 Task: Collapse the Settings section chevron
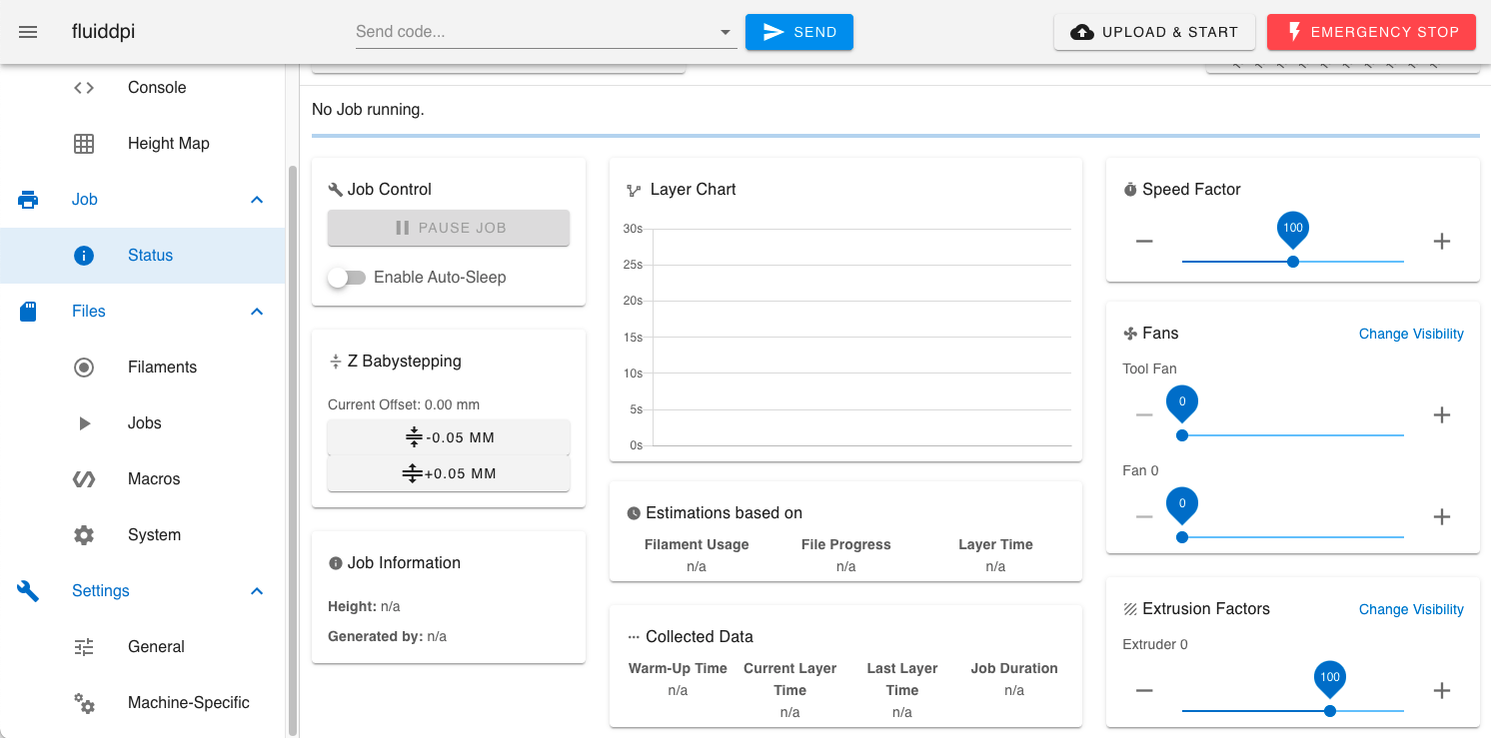tap(257, 591)
